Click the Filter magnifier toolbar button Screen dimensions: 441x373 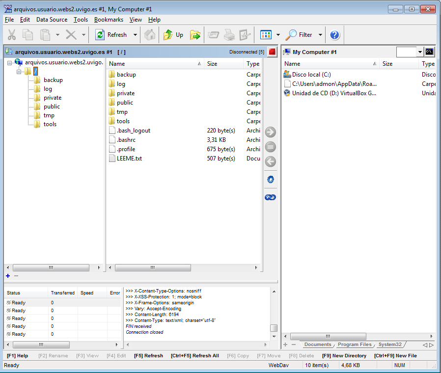click(x=300, y=35)
